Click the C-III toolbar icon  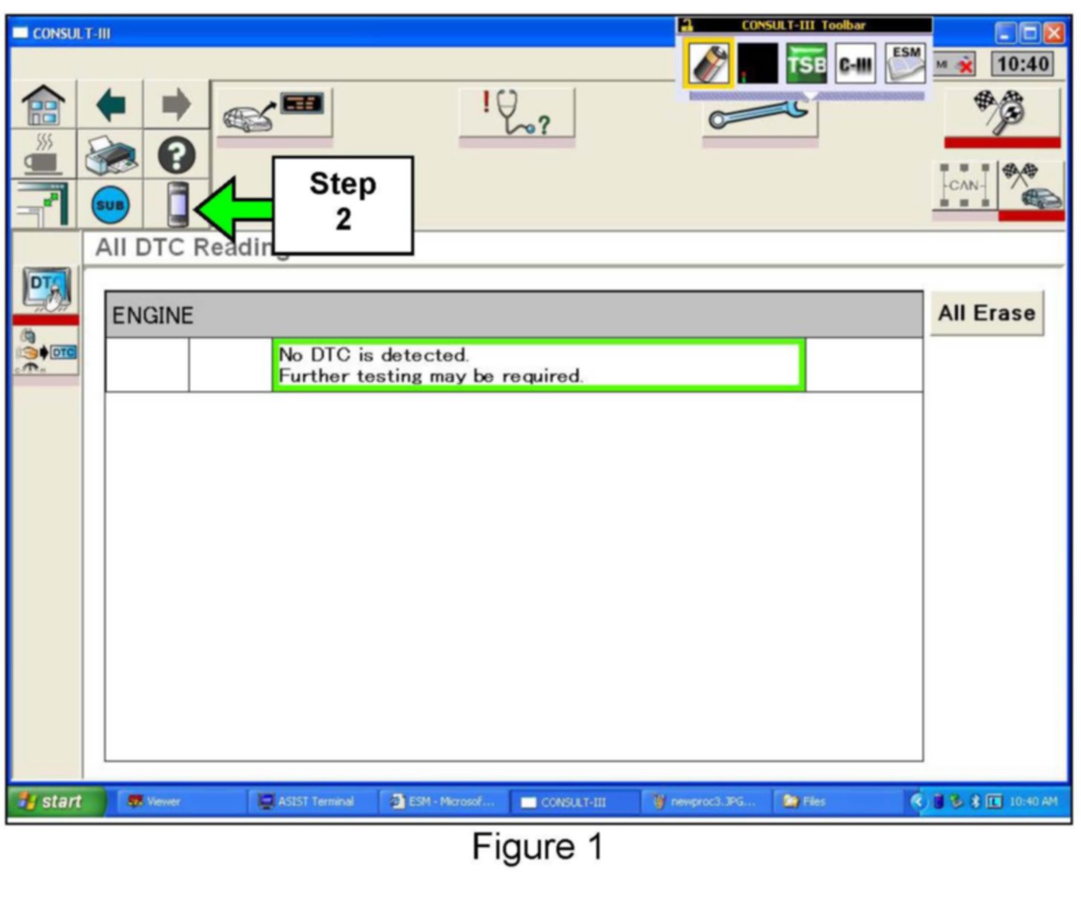click(855, 64)
